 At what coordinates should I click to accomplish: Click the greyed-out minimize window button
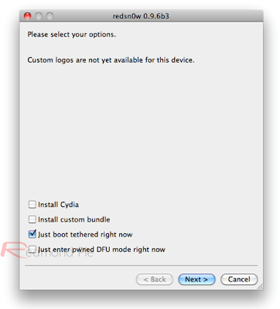(x=39, y=16)
